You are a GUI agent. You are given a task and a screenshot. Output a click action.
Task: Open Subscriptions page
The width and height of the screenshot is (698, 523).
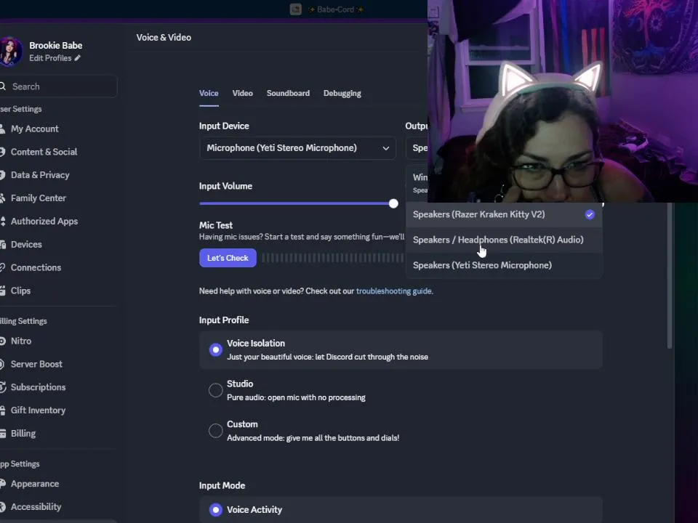click(x=38, y=387)
